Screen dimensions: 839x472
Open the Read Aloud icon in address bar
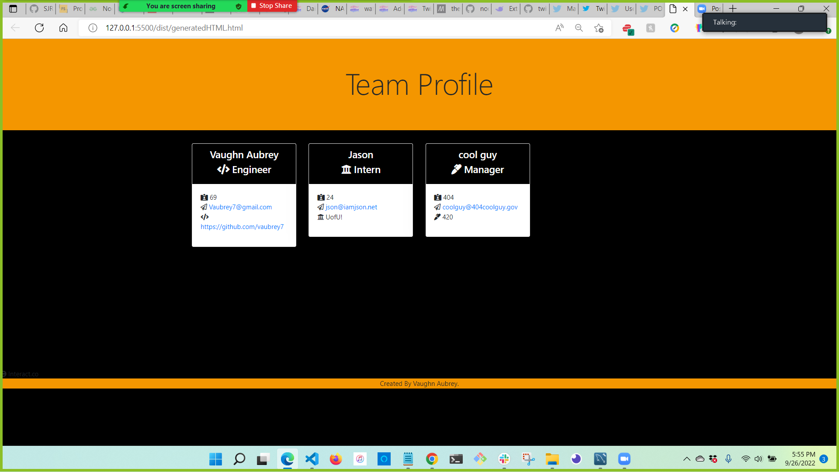pos(559,28)
